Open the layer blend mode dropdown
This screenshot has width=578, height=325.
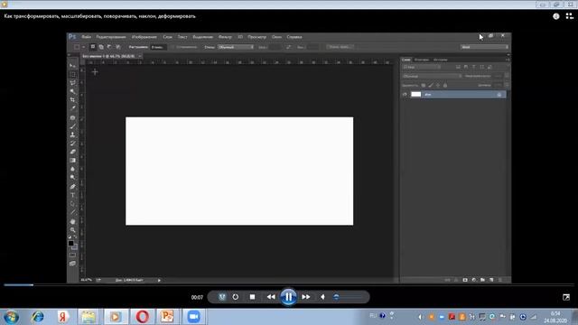(432, 76)
